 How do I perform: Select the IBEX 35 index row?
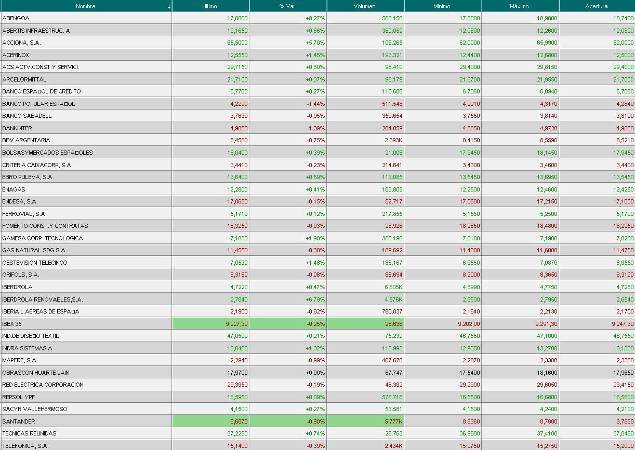12,324
